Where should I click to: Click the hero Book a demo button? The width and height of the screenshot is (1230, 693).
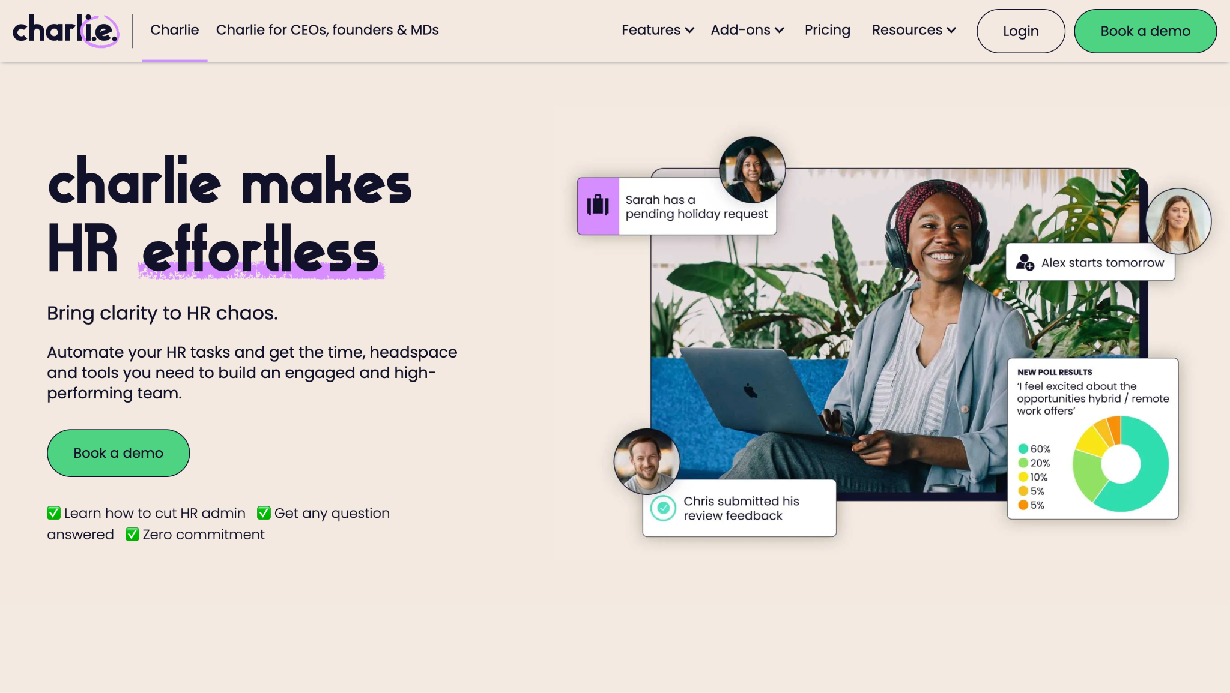[x=118, y=453]
